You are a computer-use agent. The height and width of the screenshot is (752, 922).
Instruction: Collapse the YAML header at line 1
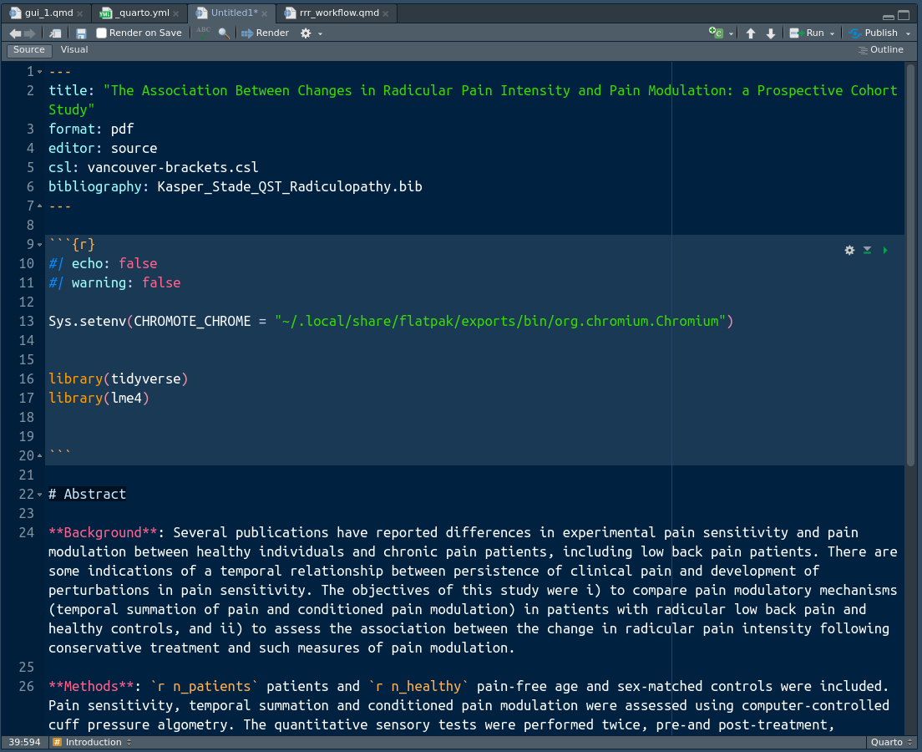(39, 72)
